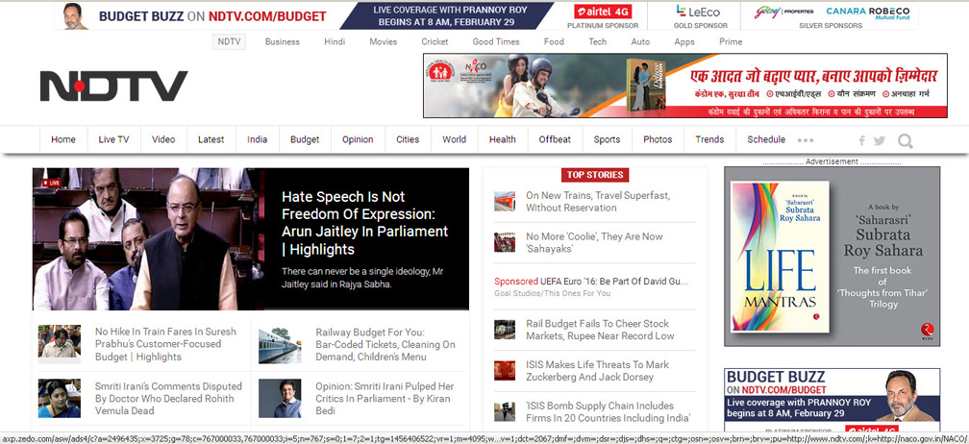The width and height of the screenshot is (969, 444).
Task: Click Arun Jaitley live video image
Action: 148,239
